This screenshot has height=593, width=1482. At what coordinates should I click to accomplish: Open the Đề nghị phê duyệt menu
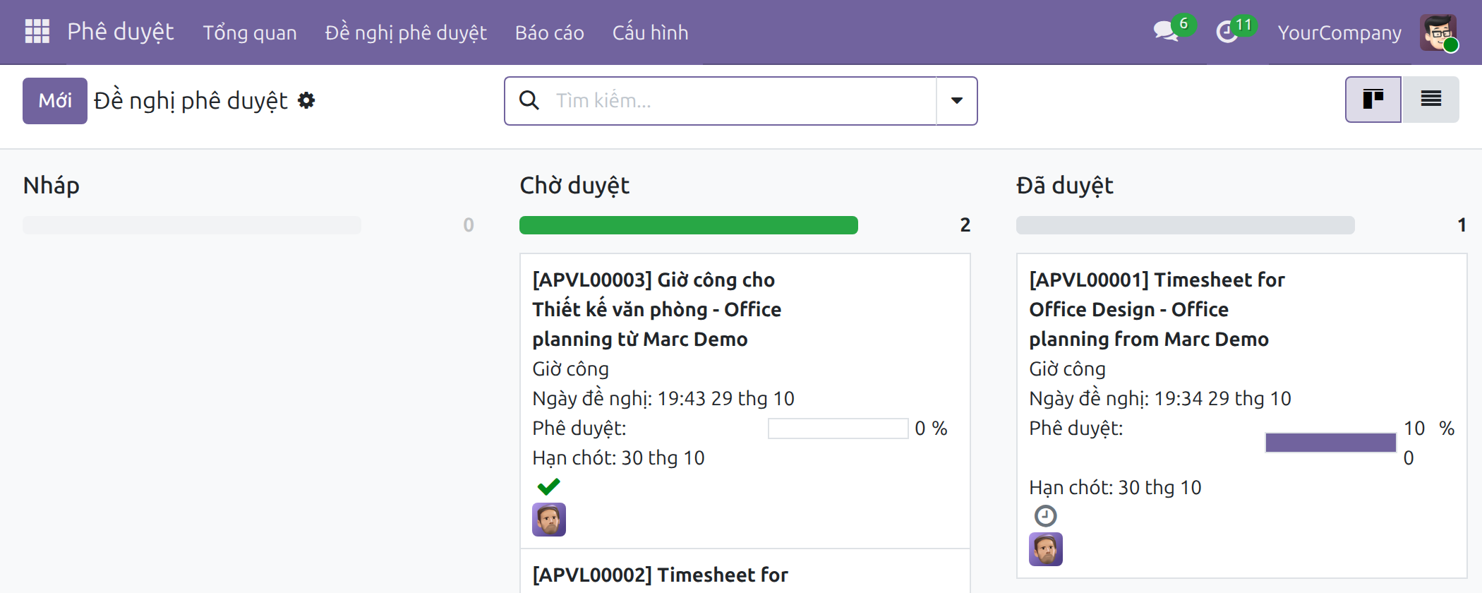coord(406,32)
